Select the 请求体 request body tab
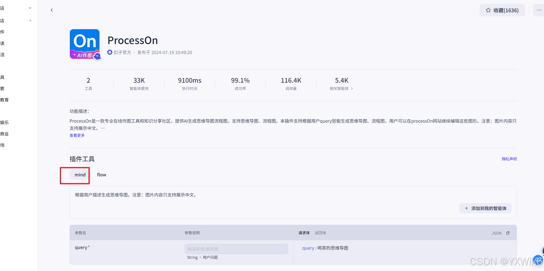This screenshot has width=544, height=271. point(304,233)
